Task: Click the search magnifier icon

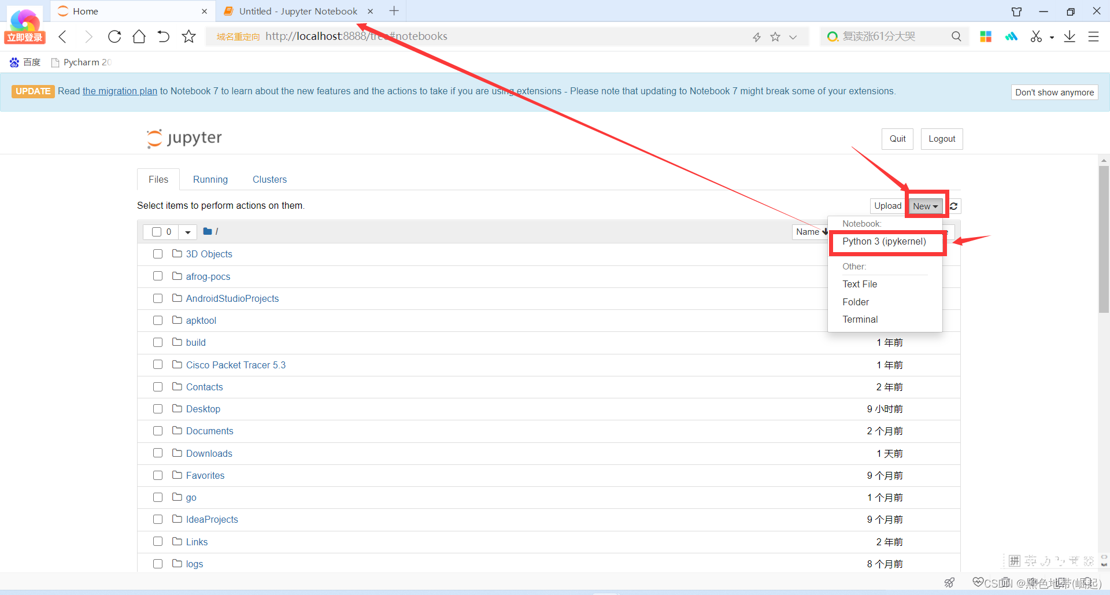Action: (x=956, y=36)
